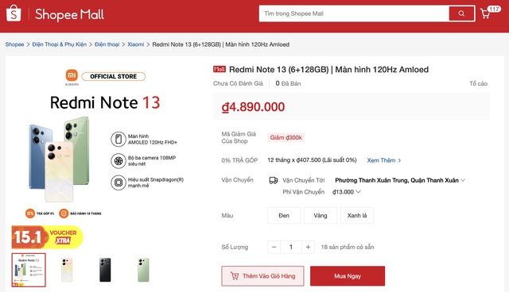This screenshot has height=292, width=509.
Task: Go to Điện Thoại & Phụ Kiện breadcrumb
Action: tap(60, 44)
